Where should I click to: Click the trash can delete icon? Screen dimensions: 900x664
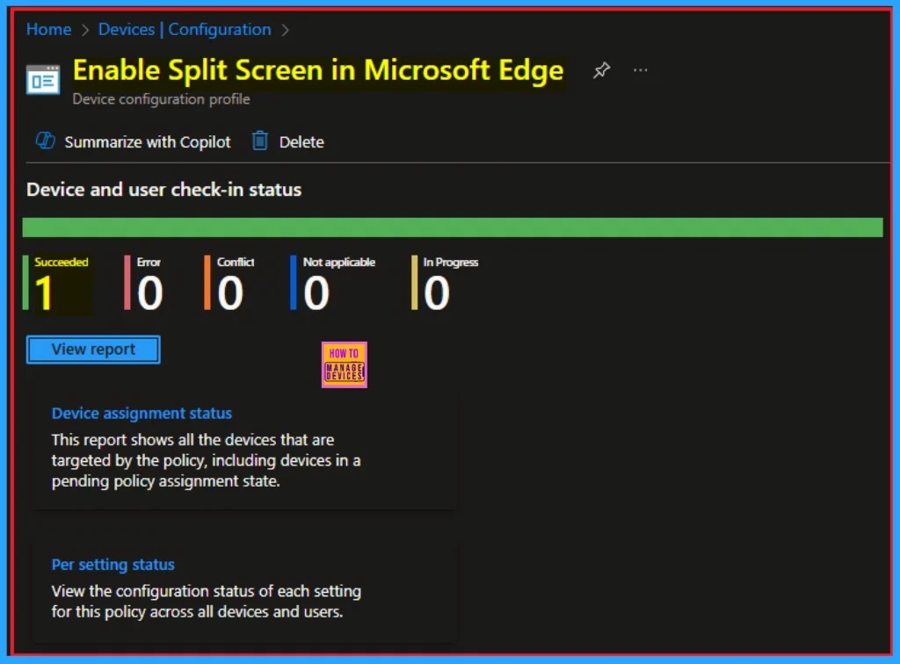(260, 141)
